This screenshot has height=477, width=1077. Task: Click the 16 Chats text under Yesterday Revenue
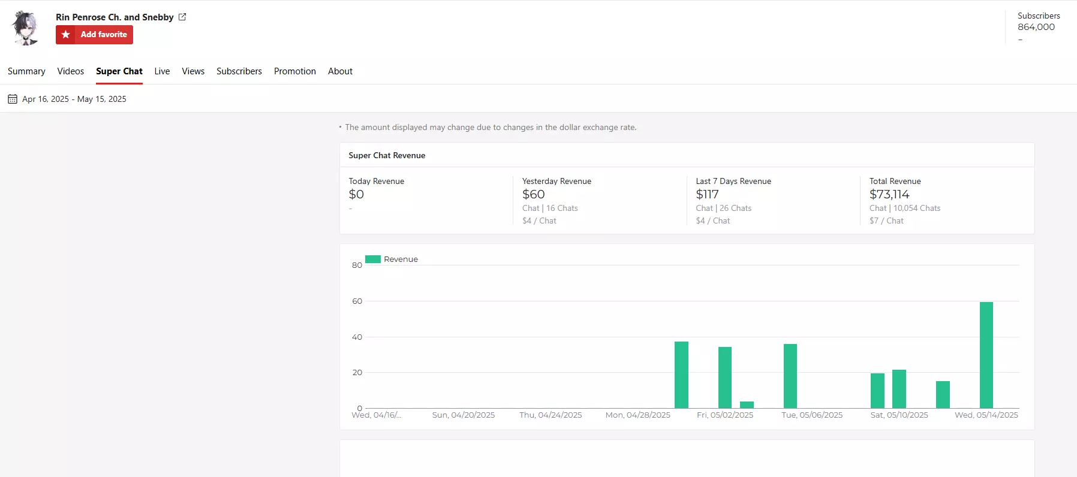pyautogui.click(x=562, y=208)
